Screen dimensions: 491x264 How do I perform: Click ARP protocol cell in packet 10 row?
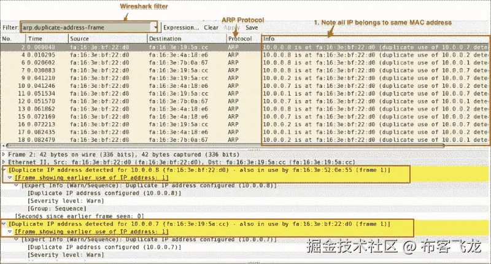[233, 86]
